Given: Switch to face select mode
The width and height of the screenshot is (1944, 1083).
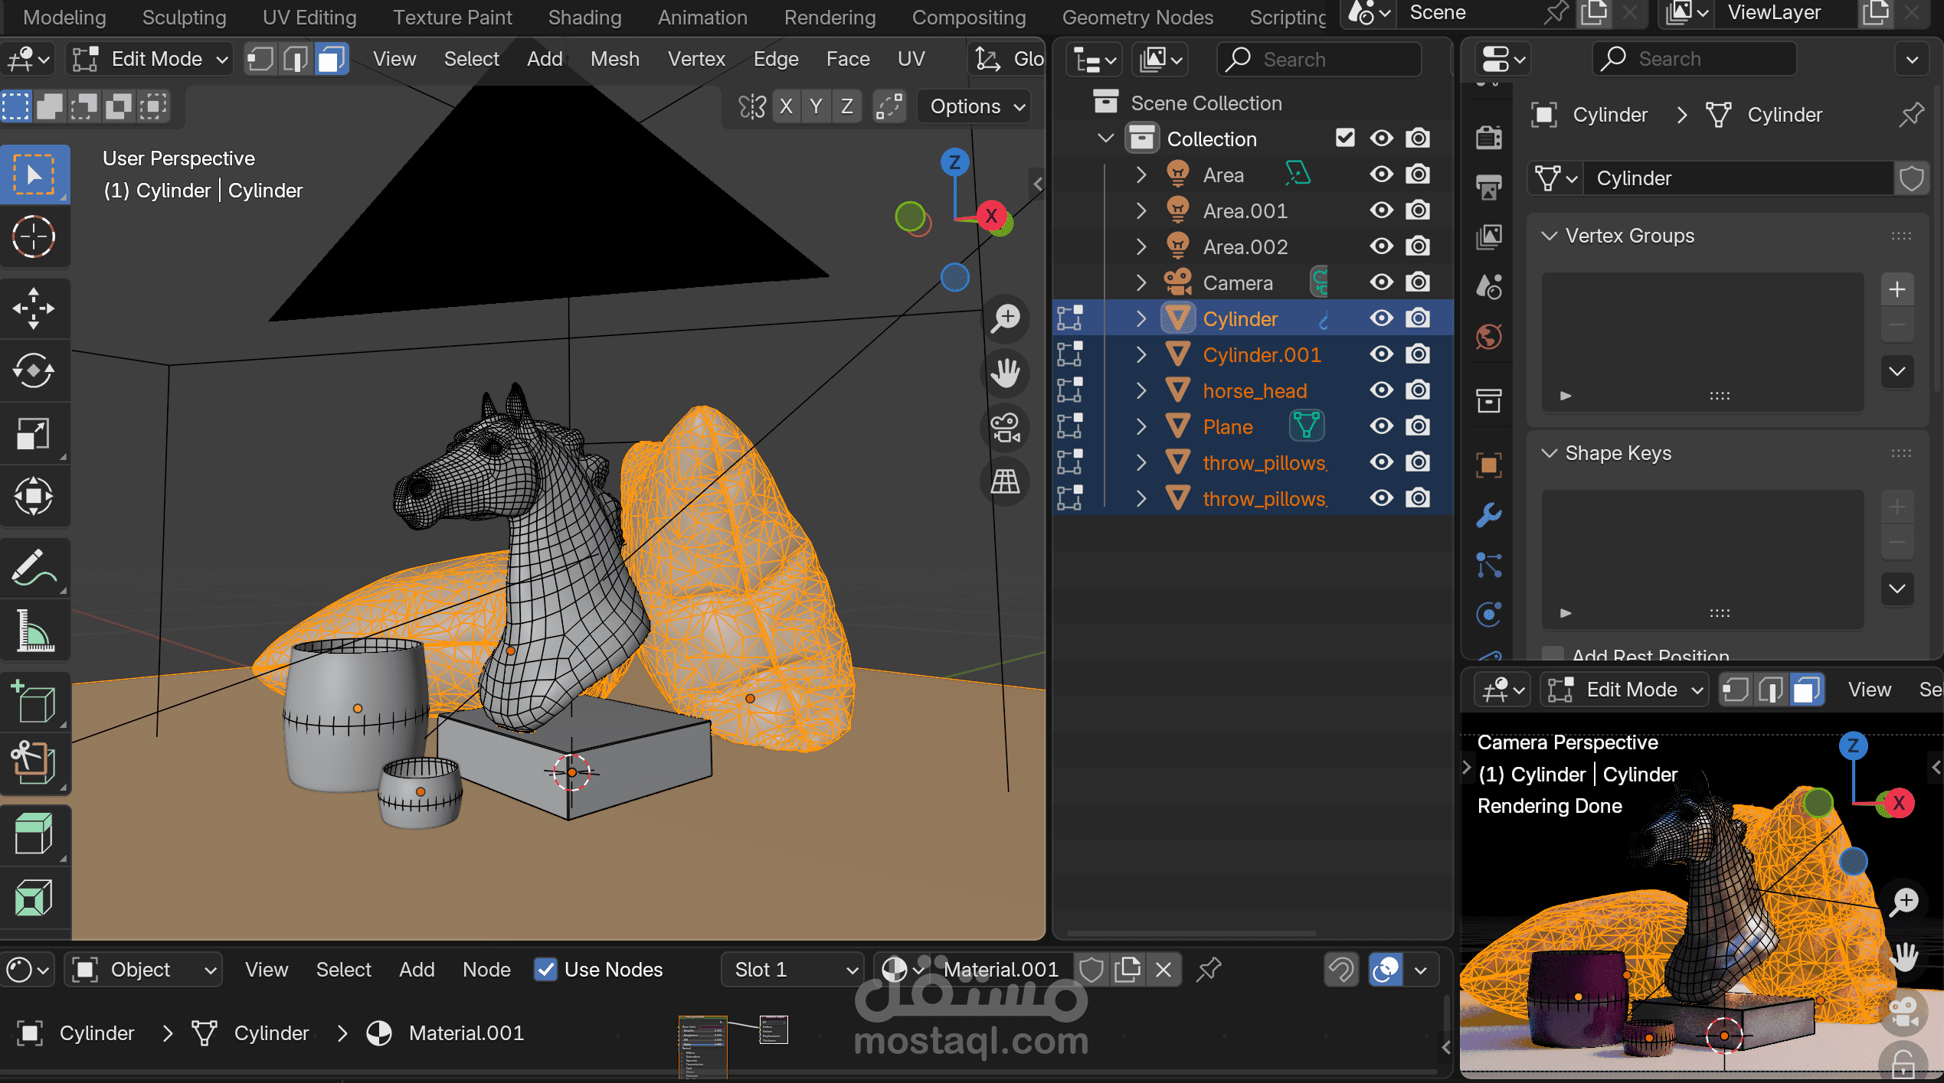Looking at the screenshot, I should (x=332, y=59).
